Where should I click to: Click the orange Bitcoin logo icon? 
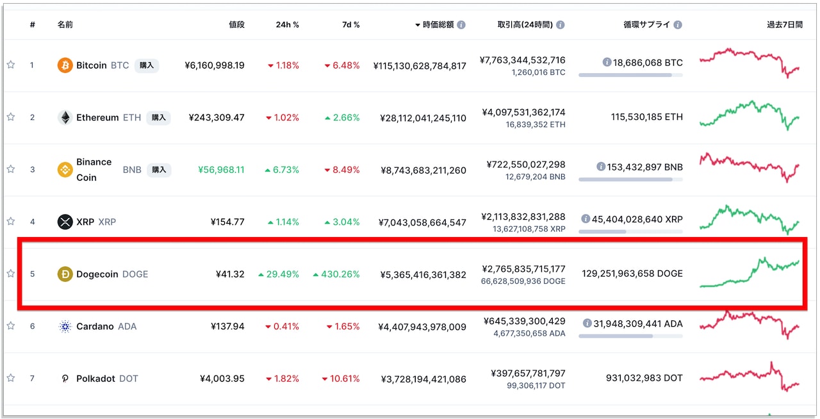[x=65, y=65]
